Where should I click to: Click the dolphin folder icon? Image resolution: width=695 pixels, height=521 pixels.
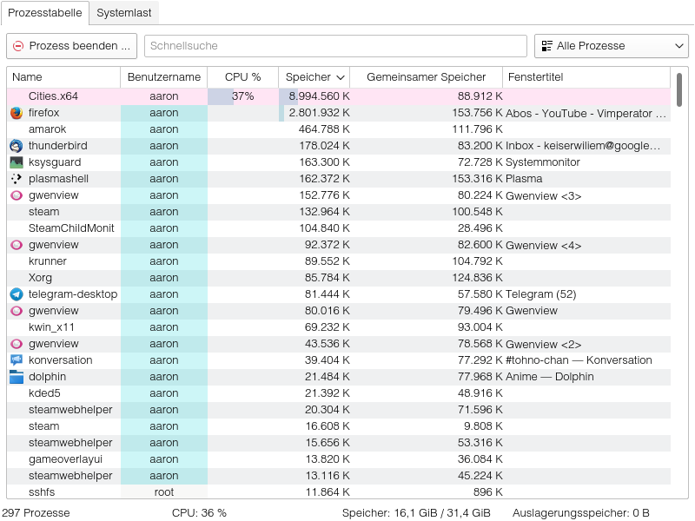point(17,377)
